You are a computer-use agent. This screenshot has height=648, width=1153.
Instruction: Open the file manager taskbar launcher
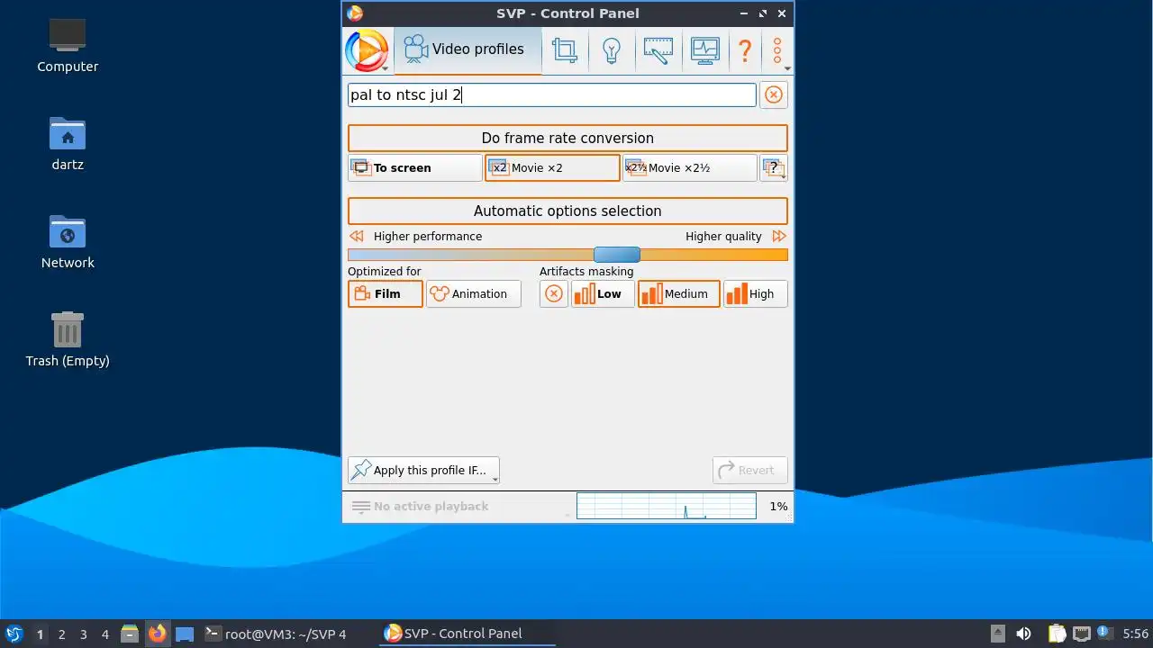point(130,634)
